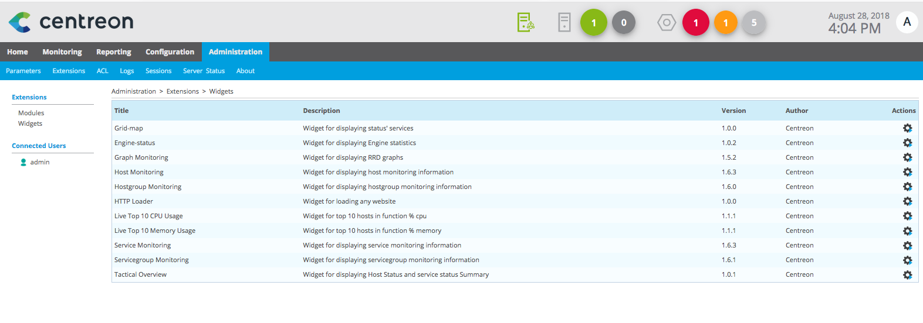Image resolution: width=923 pixels, height=323 pixels.
Task: Click gear icon for Engine-status widget
Action: (x=907, y=143)
